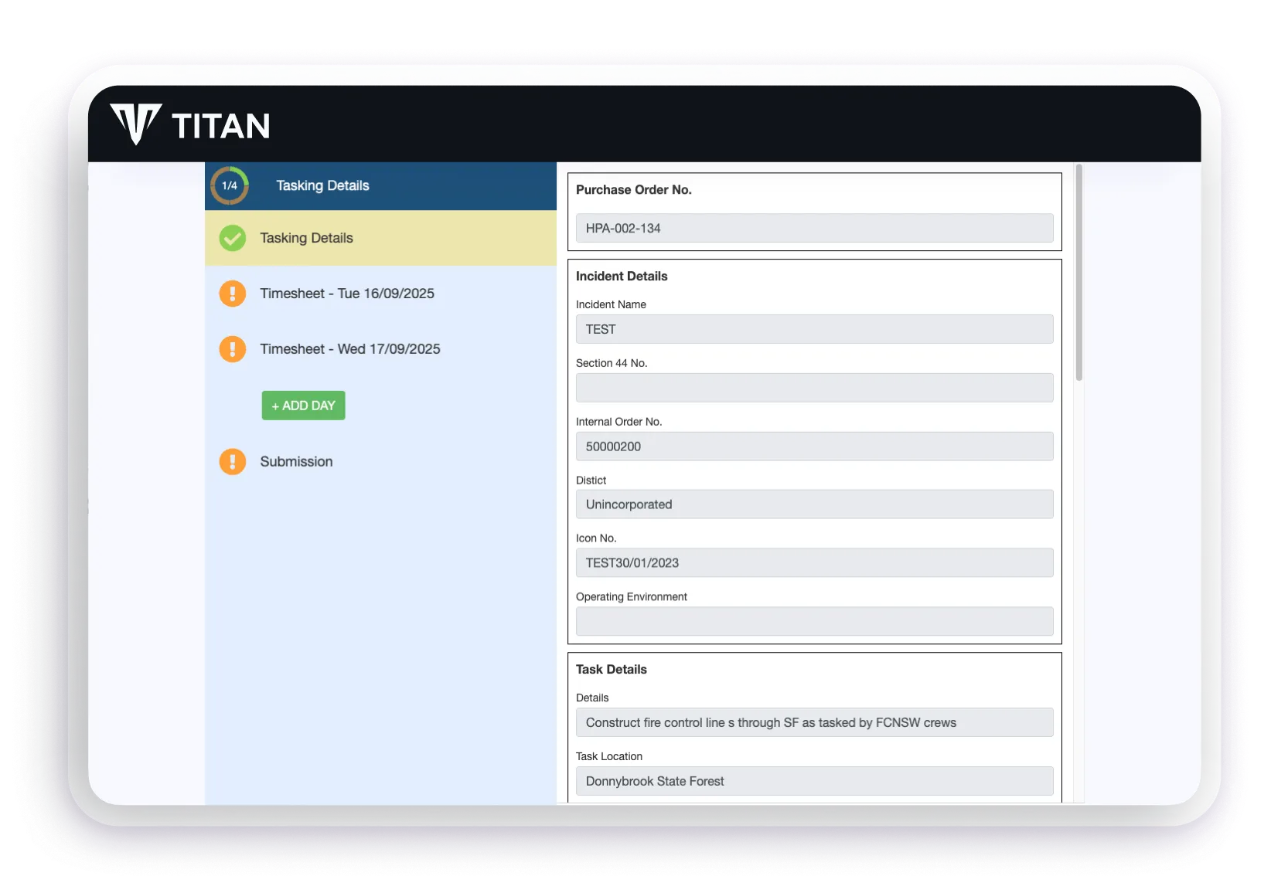Viewport: 1288px width, 893px height.
Task: Click the empty Section 44 No. field
Action: coord(814,388)
